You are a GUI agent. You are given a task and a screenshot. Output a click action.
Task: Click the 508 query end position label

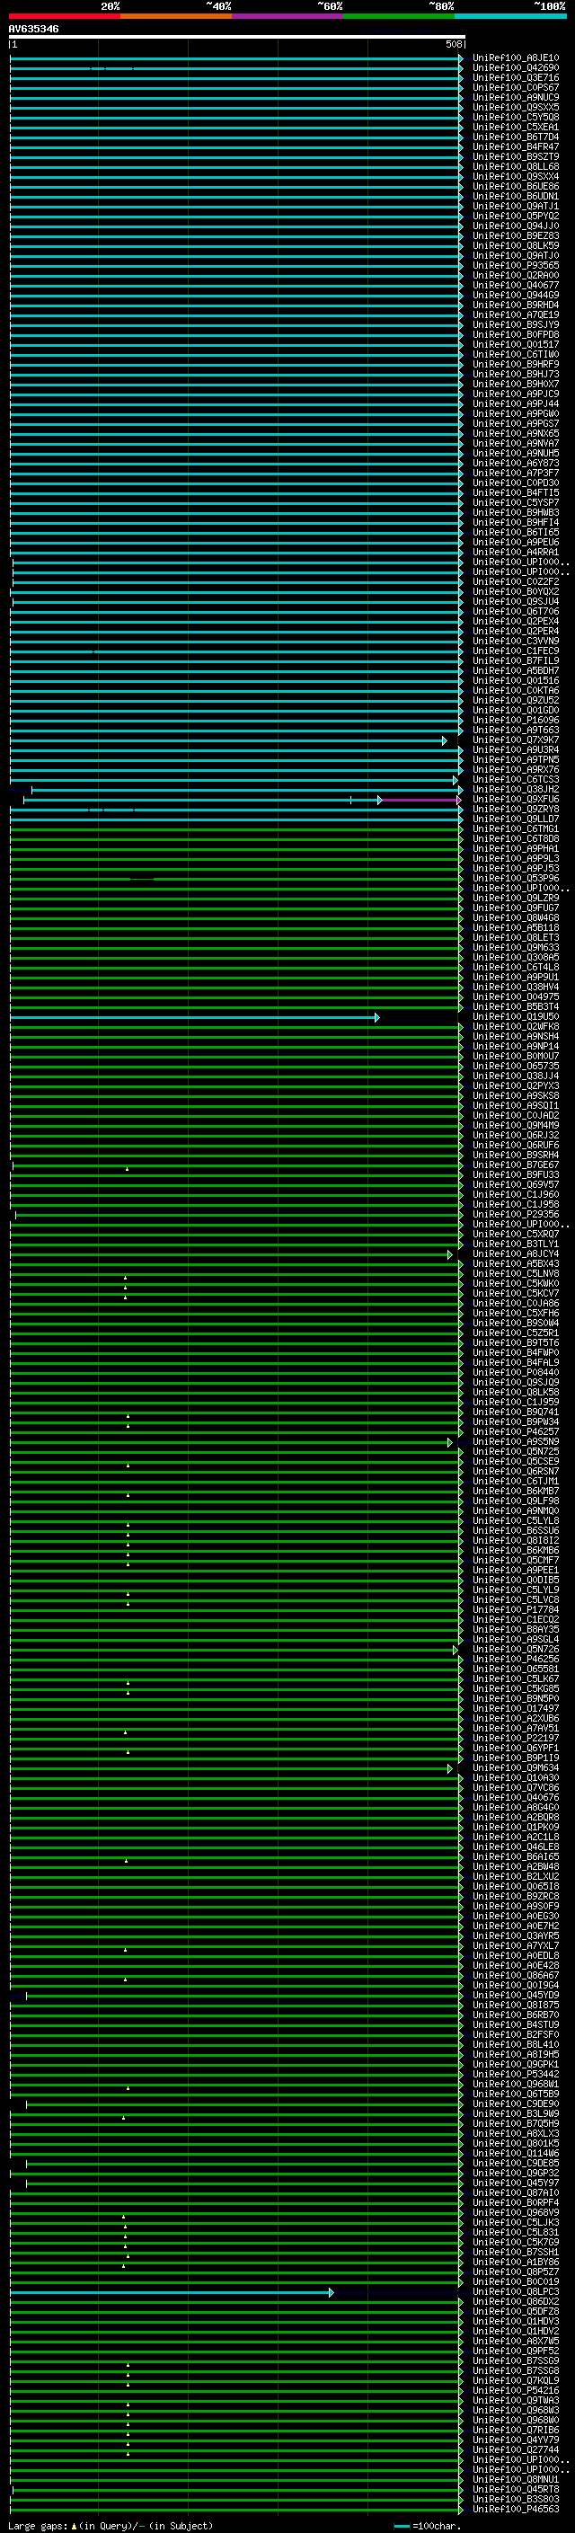pos(454,44)
